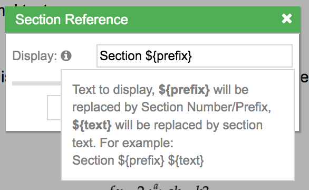
Task: Click the green header area beside the title
Action: [x=204, y=20]
